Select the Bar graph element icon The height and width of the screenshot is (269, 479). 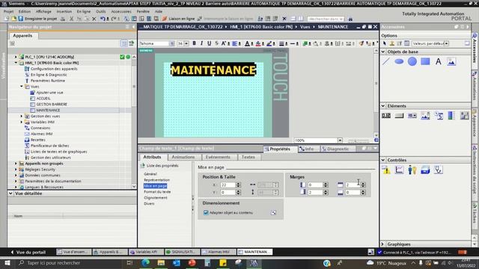click(451, 116)
